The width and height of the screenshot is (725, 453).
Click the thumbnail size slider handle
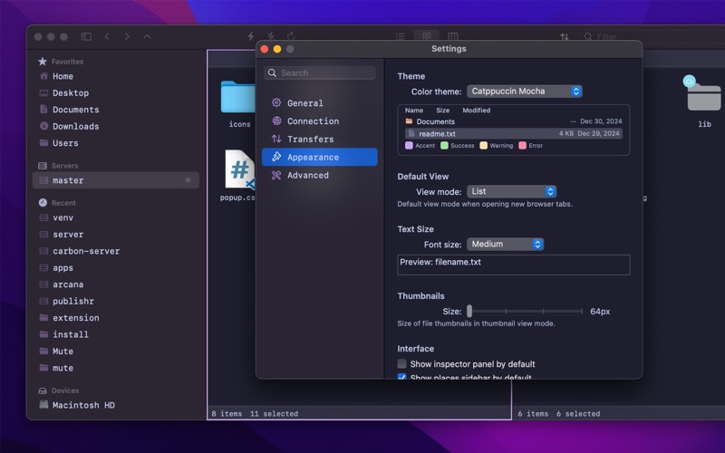(x=469, y=311)
